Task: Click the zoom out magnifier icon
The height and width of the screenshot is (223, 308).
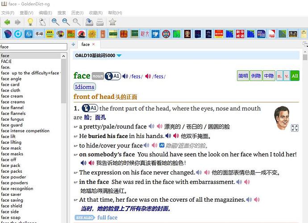Action: click(66, 22)
